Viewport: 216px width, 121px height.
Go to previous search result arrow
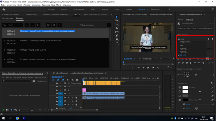click(27, 25)
